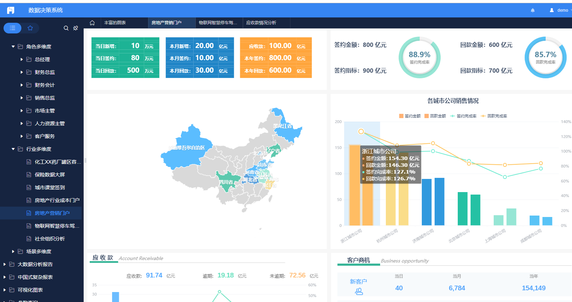The width and height of the screenshot is (572, 302).
Task: Open the demo user account menu
Action: click(560, 10)
